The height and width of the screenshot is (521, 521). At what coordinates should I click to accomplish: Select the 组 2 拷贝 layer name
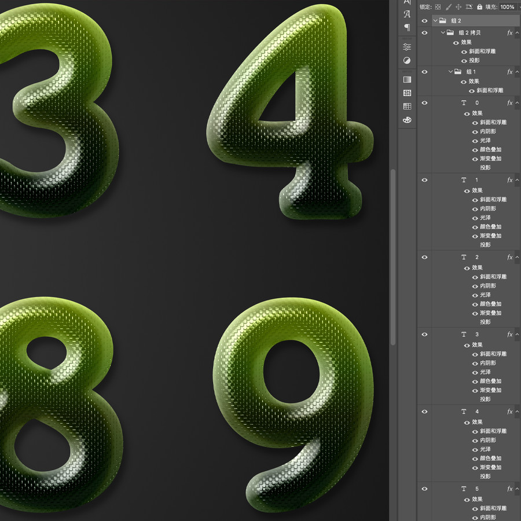click(469, 32)
